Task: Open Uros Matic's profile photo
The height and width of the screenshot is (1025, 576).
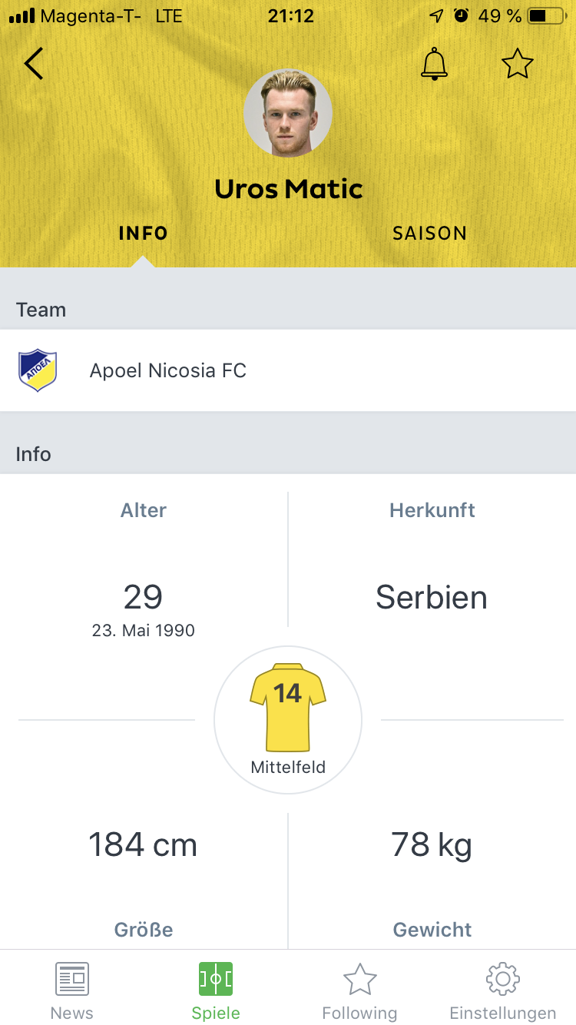Action: (288, 114)
